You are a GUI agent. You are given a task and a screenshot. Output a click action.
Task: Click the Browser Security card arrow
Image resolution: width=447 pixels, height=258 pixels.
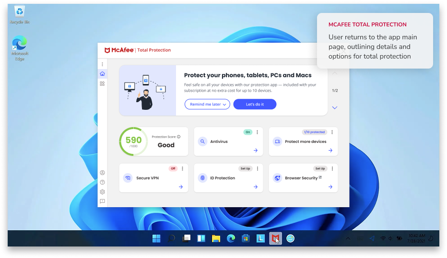(330, 187)
